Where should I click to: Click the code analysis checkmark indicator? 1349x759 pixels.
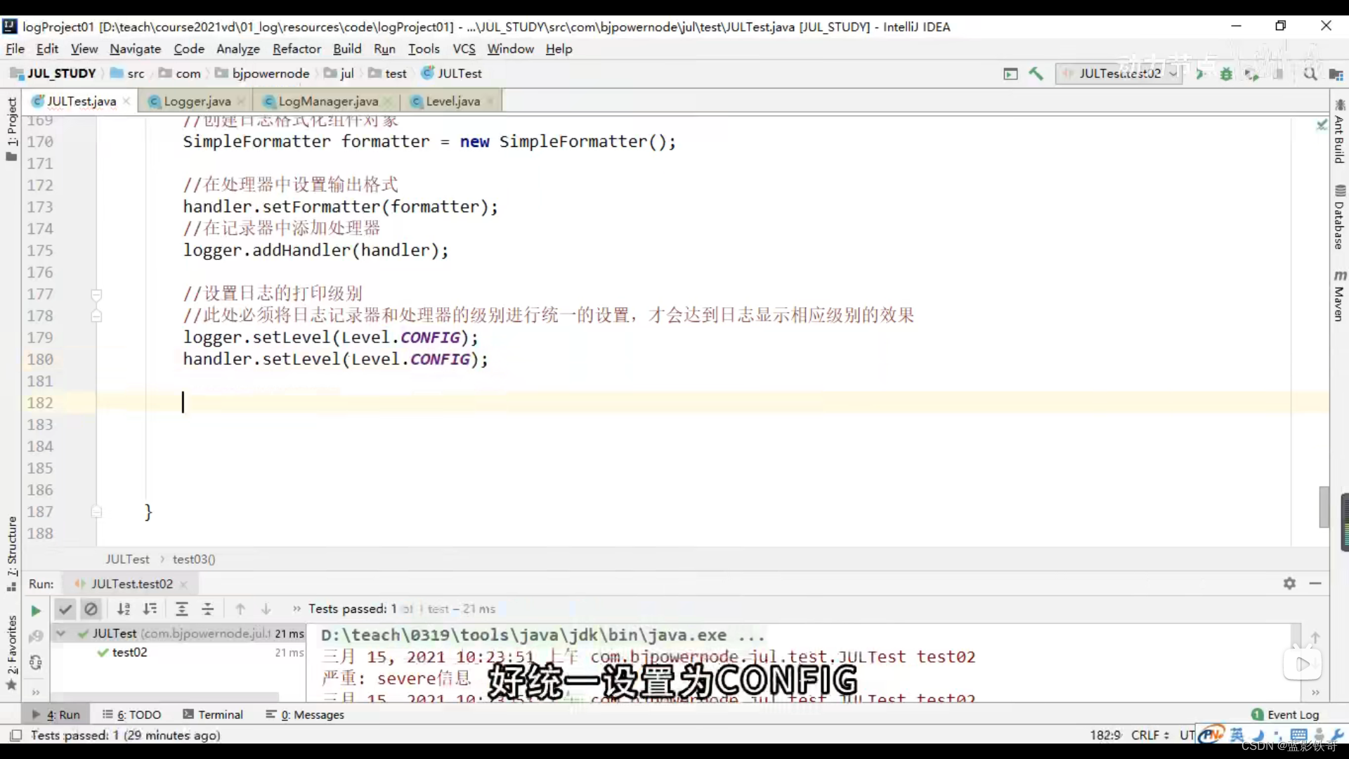point(1322,124)
